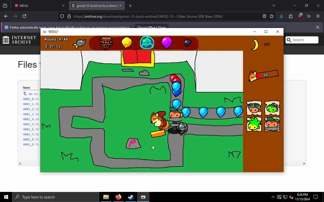Viewport: 324px width, 202px height.
Task: Choose the green-cap monkey tower portrait
Action: [272, 124]
